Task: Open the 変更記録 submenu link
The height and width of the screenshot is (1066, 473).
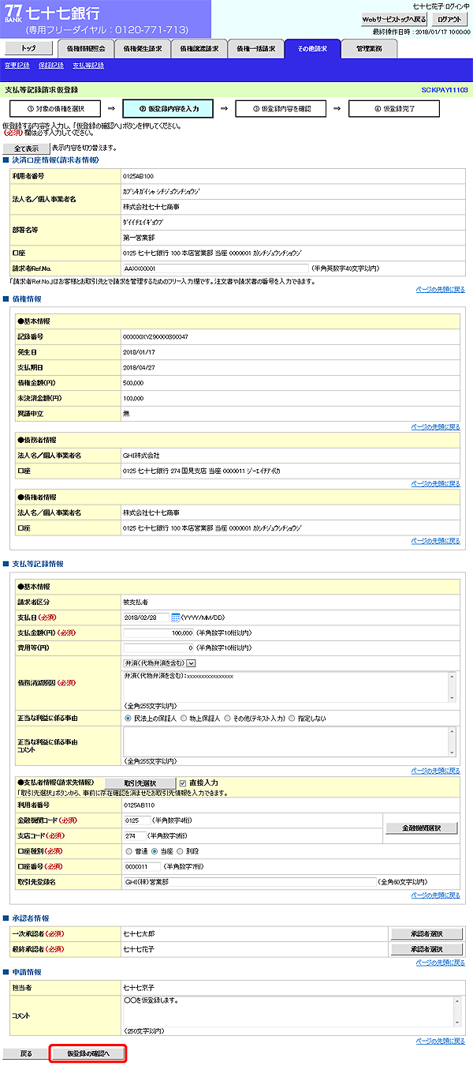Action: (17, 66)
